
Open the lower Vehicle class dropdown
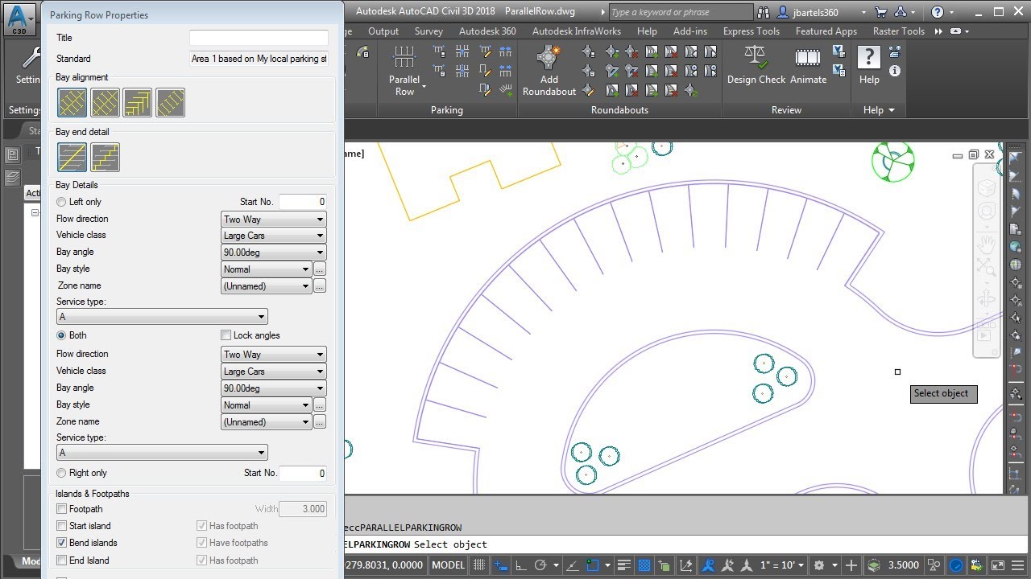(274, 372)
